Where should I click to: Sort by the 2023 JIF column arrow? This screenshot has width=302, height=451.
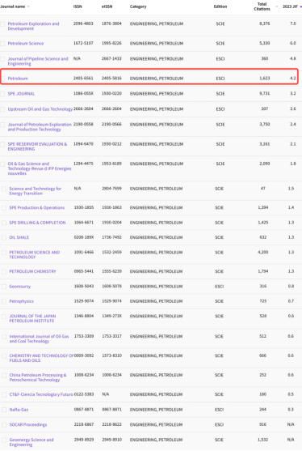(x=300, y=6)
